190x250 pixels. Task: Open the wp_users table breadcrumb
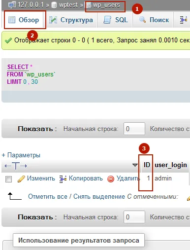coord(106,5)
